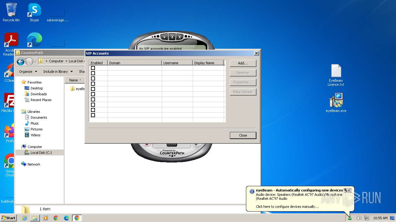Screen dimensions: 396x222
Task: Sort accounts by the Domain column header
Action: [x=135, y=63]
